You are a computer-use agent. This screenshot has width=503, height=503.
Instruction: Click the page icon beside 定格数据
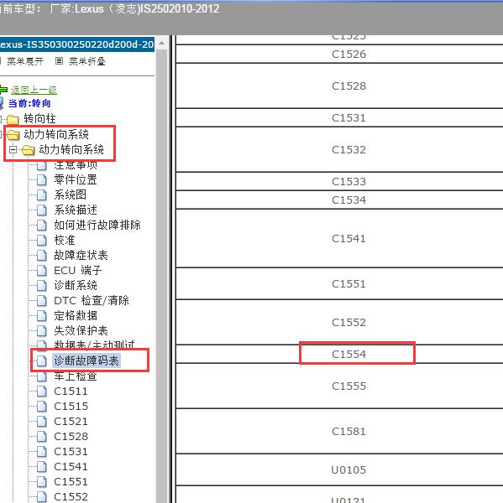pyautogui.click(x=41, y=316)
